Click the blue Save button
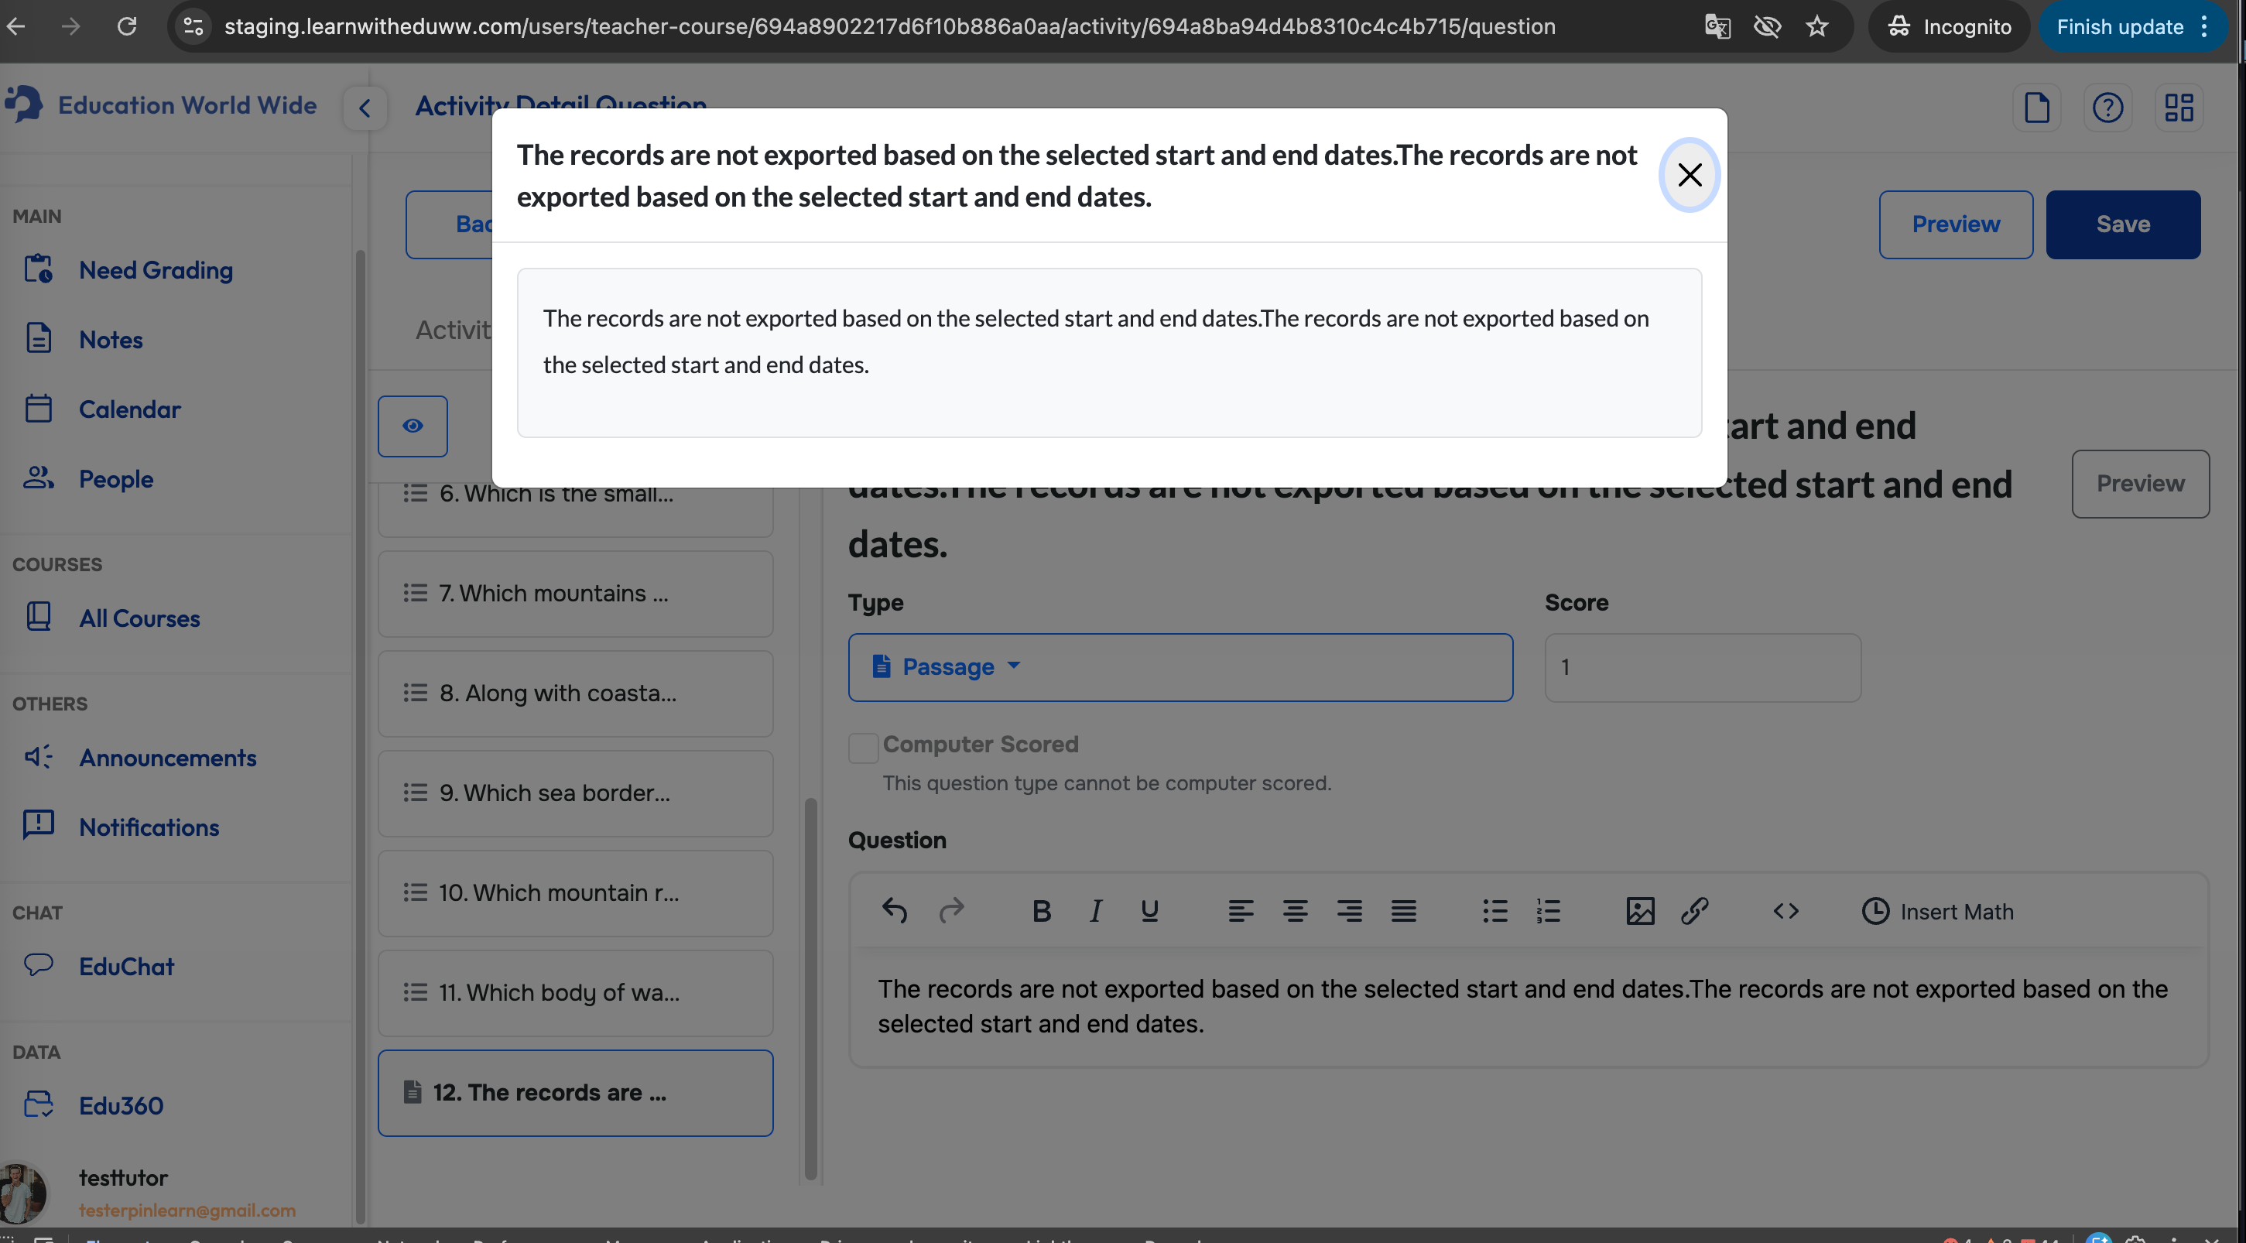 pos(2122,224)
